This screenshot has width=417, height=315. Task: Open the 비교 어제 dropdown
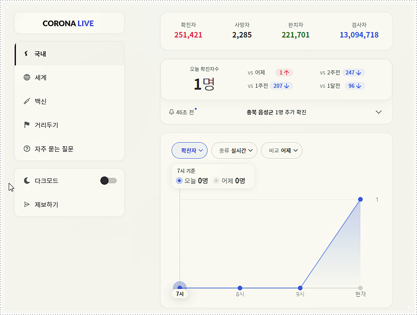tap(281, 150)
